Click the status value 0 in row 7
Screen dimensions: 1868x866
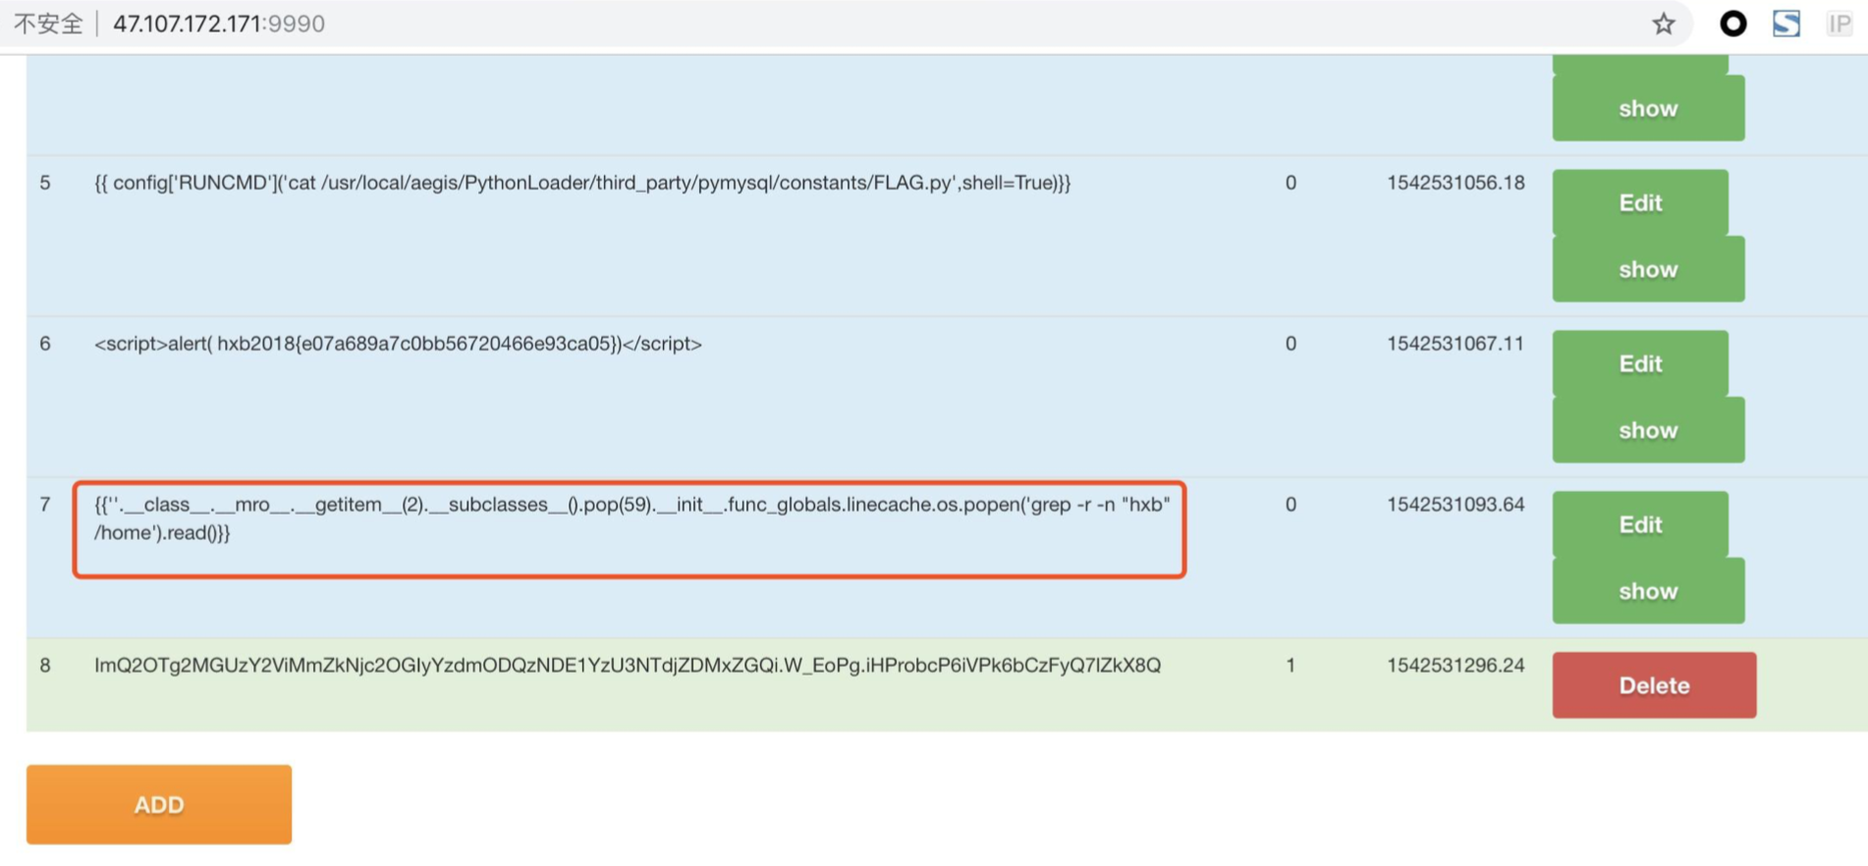(1291, 505)
